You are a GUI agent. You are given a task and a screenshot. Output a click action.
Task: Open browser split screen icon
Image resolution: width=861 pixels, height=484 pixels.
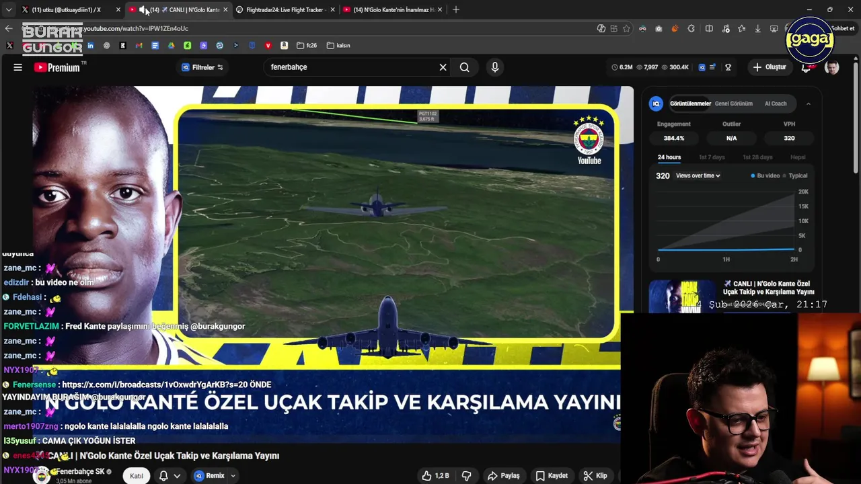point(709,29)
